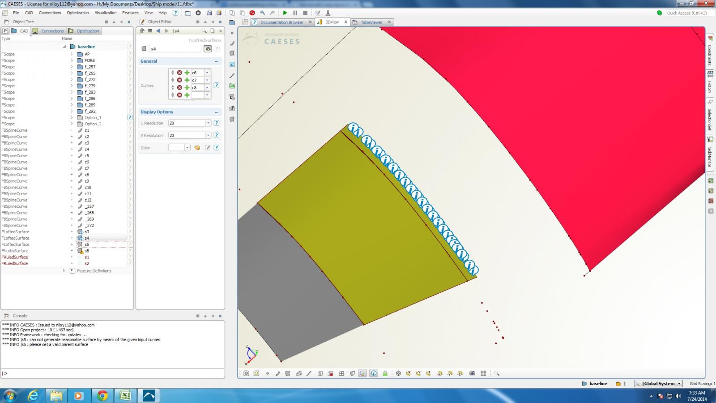
Task: Click the isometric cube view icon
Action: pos(398,373)
